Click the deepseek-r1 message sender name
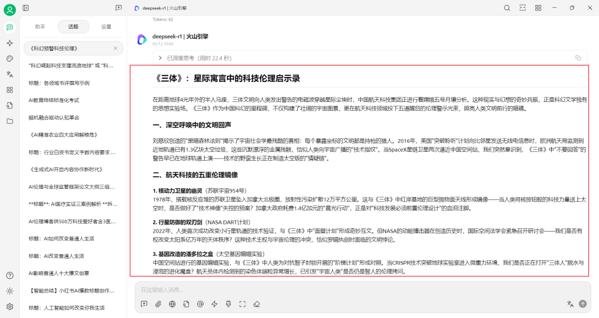 pyautogui.click(x=180, y=37)
